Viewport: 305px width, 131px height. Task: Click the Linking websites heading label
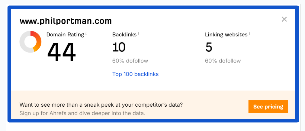coord(226,35)
